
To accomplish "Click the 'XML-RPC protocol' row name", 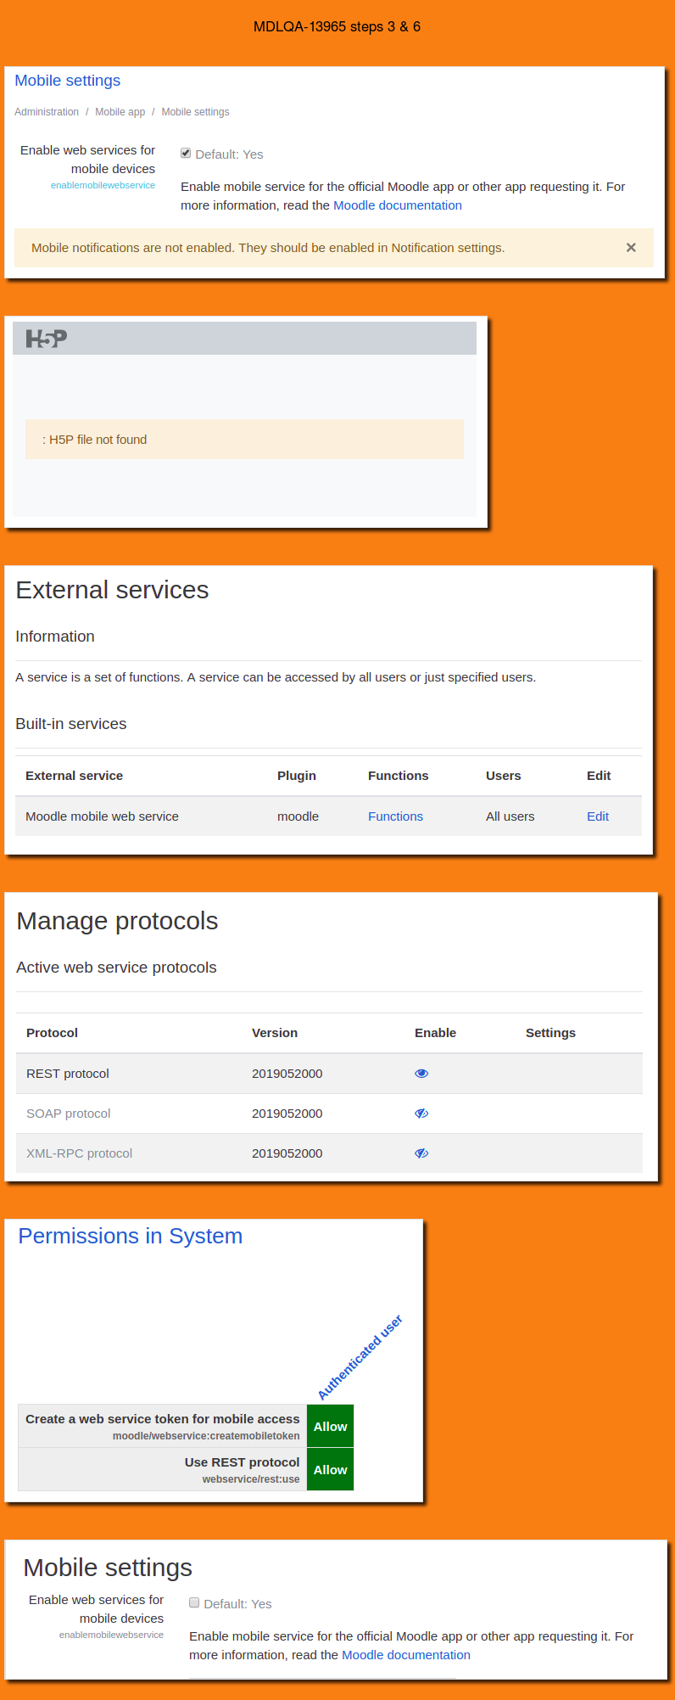I will tap(80, 1153).
